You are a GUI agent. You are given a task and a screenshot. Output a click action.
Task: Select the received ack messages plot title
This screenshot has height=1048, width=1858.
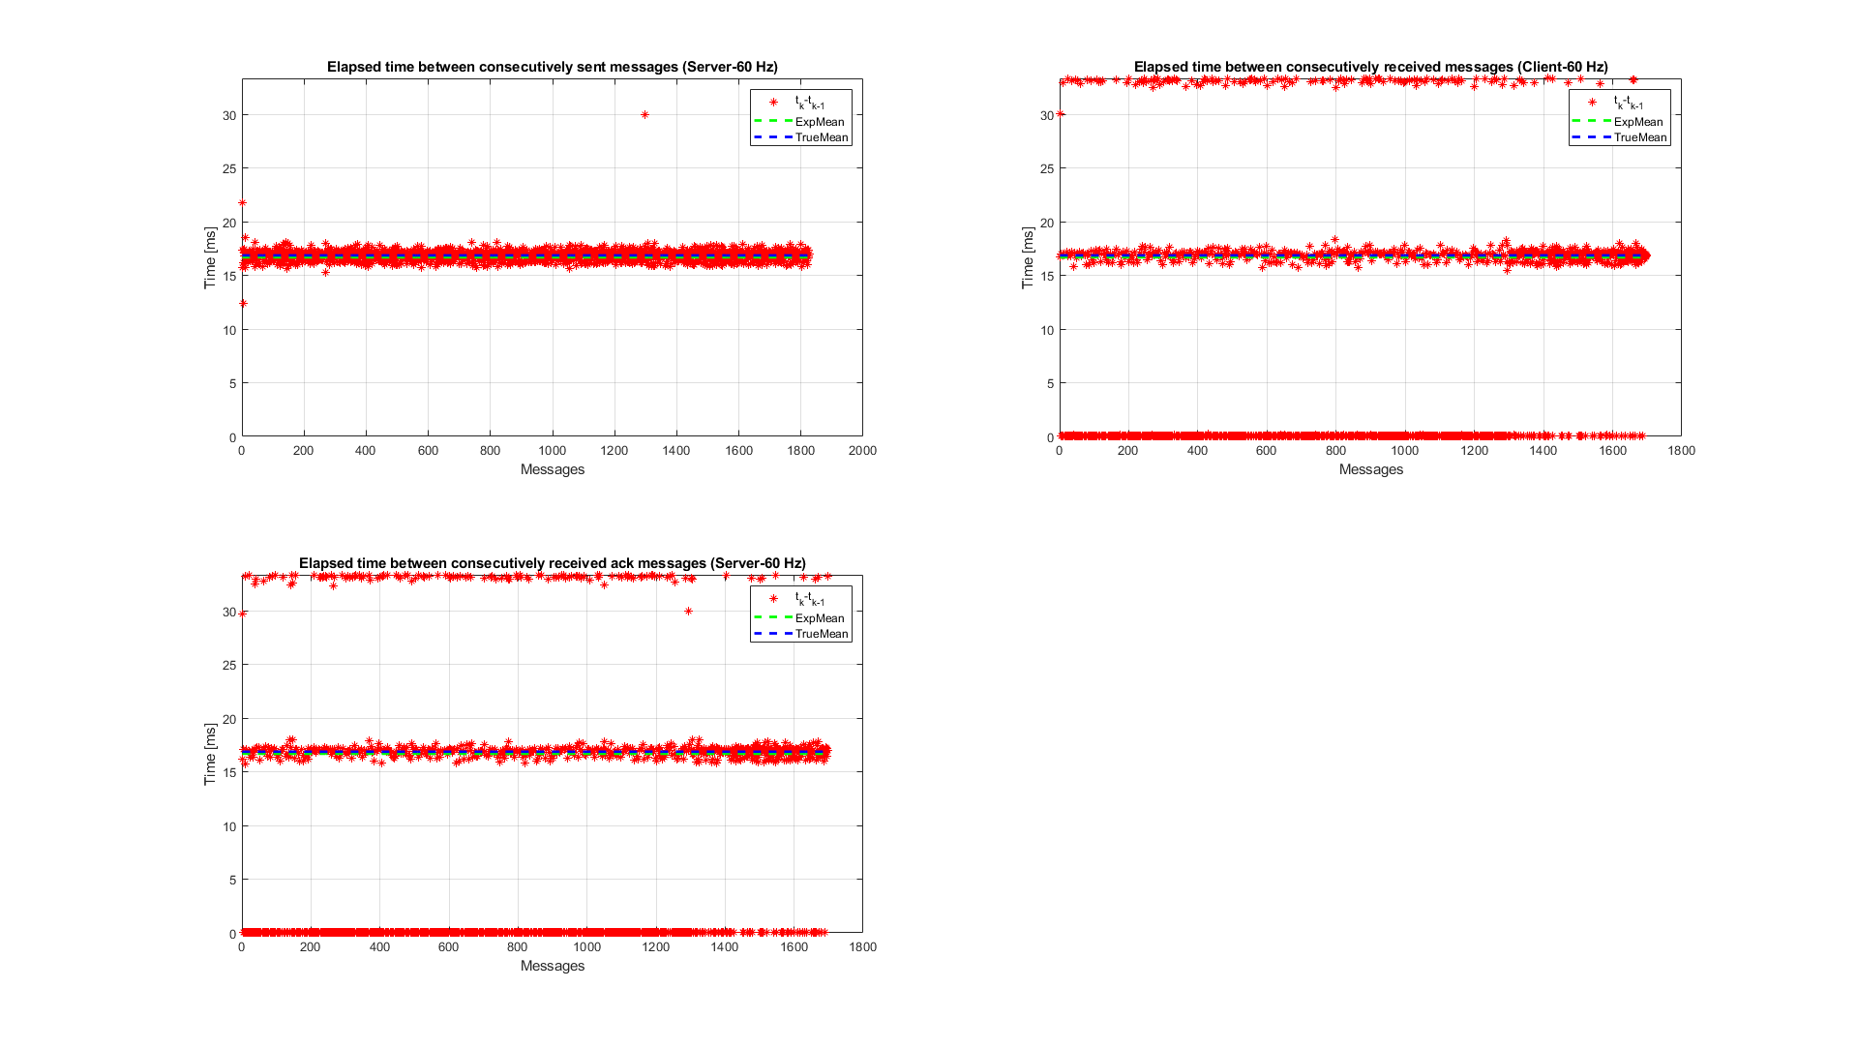(552, 563)
